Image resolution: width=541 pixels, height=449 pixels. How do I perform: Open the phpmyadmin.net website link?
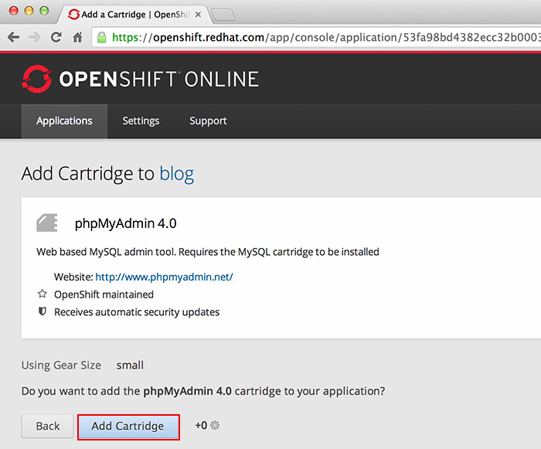point(164,277)
